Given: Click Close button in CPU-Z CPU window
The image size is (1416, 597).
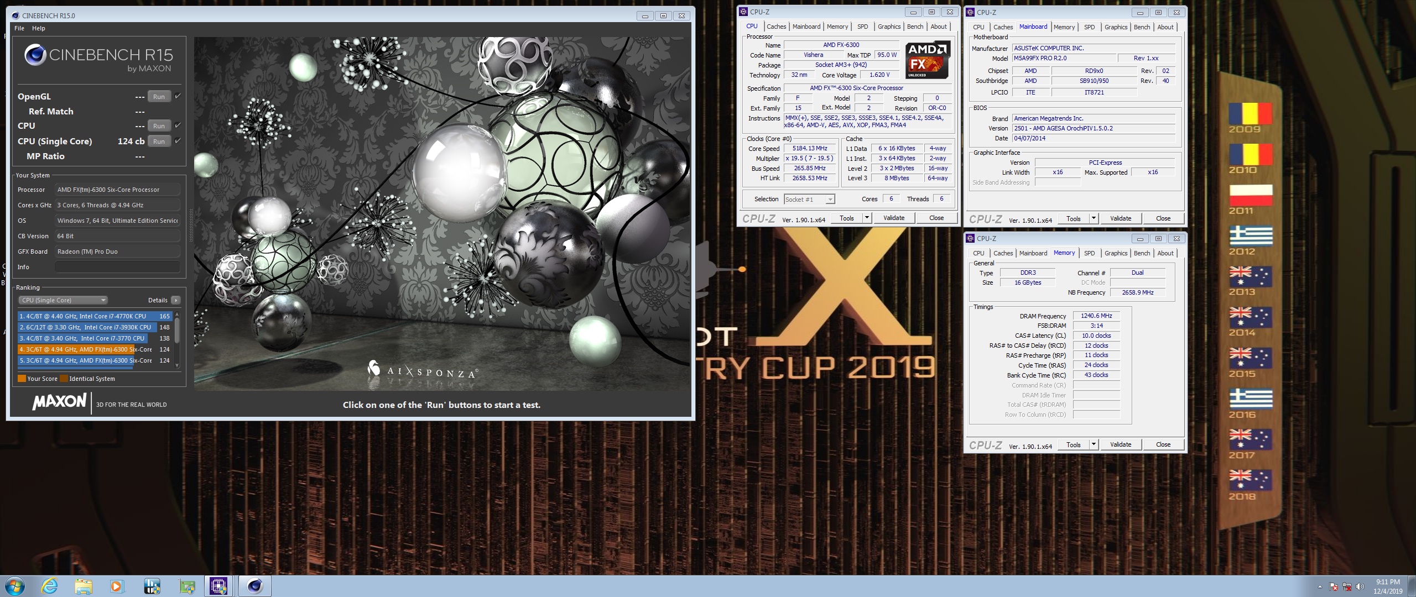Looking at the screenshot, I should (x=936, y=218).
